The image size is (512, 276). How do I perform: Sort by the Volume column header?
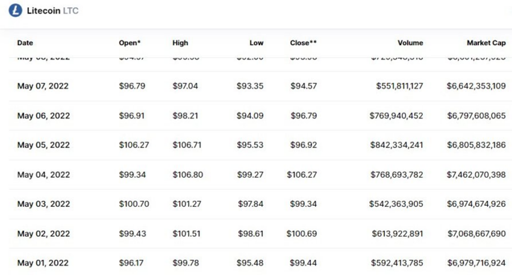pyautogui.click(x=410, y=43)
